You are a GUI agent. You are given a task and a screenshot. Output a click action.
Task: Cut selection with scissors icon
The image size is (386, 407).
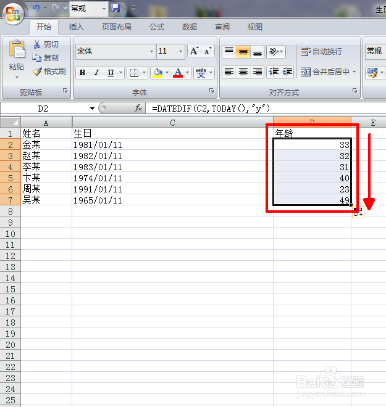point(36,44)
